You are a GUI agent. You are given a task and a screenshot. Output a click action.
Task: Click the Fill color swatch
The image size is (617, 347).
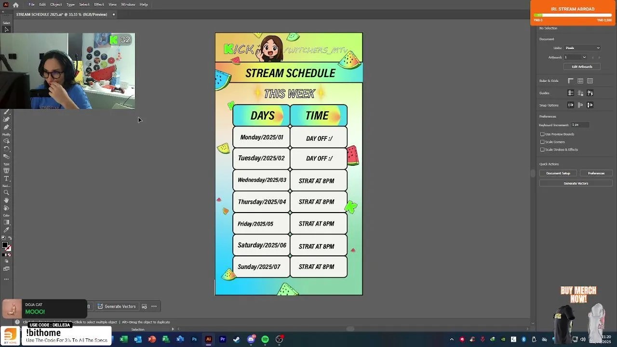coord(4,245)
